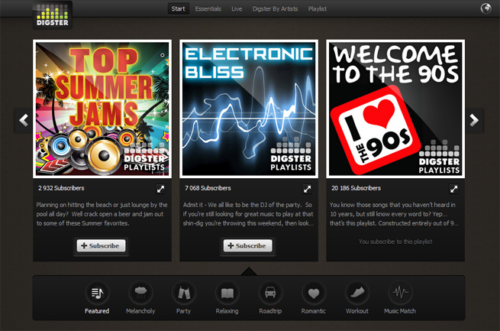500x331 pixels.
Task: Open the Melancholy mood category
Action: tap(140, 293)
